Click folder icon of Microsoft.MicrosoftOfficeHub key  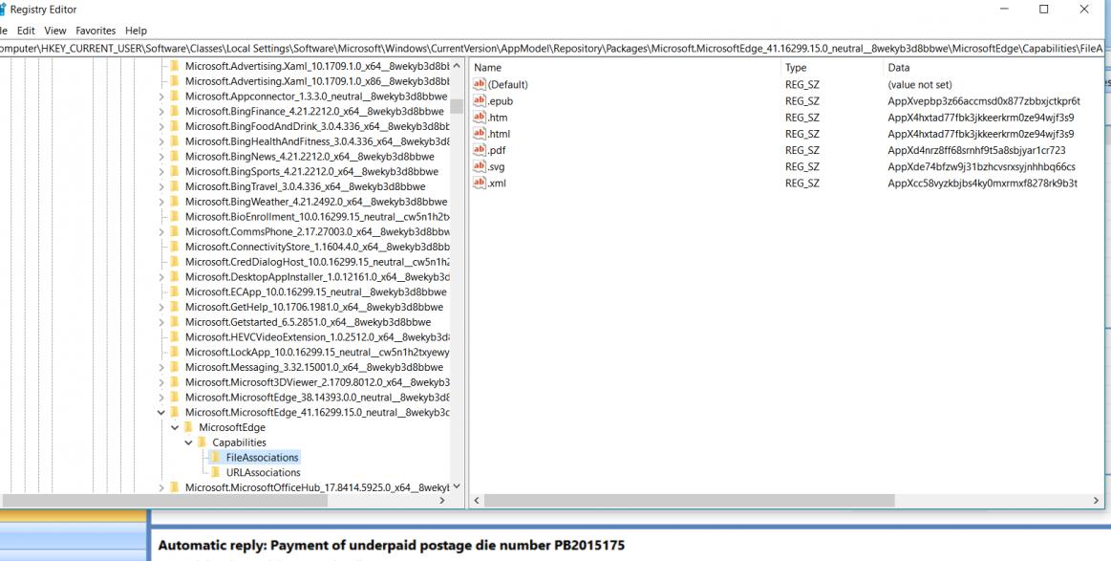click(x=174, y=487)
